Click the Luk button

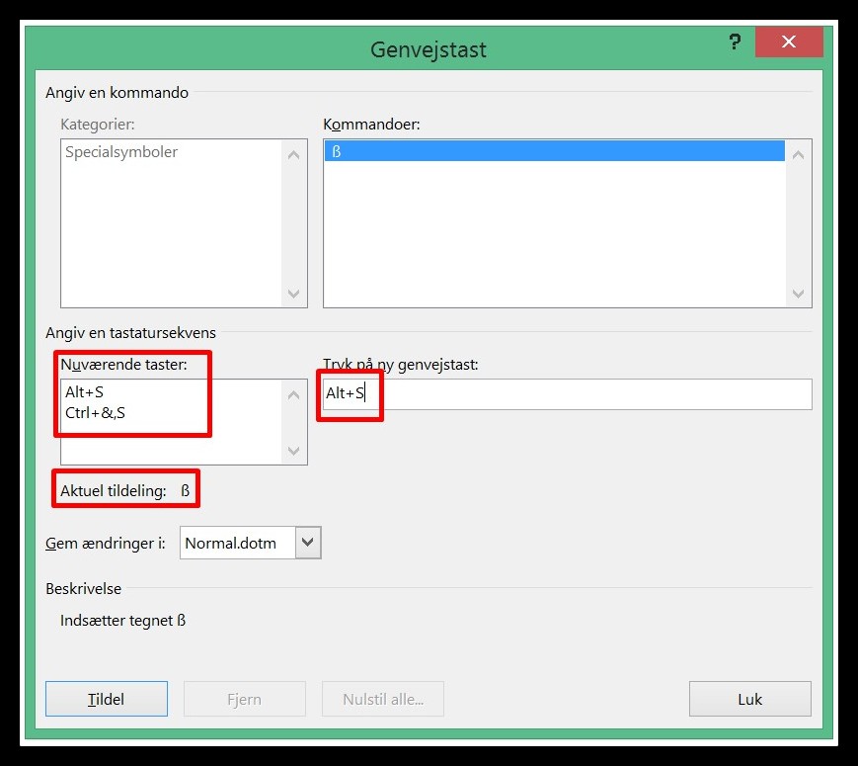click(x=750, y=699)
